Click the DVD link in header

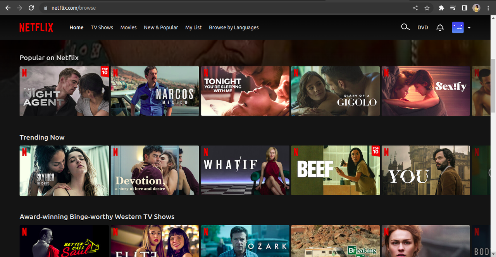click(423, 27)
